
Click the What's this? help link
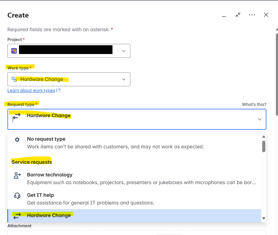(x=254, y=105)
